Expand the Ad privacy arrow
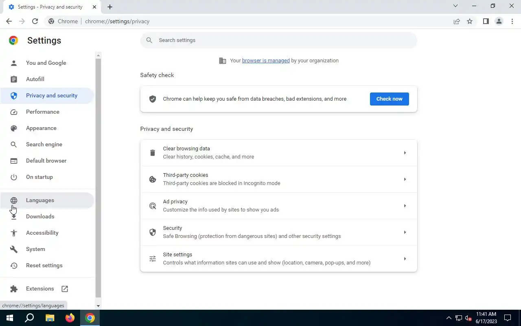 [x=405, y=206]
